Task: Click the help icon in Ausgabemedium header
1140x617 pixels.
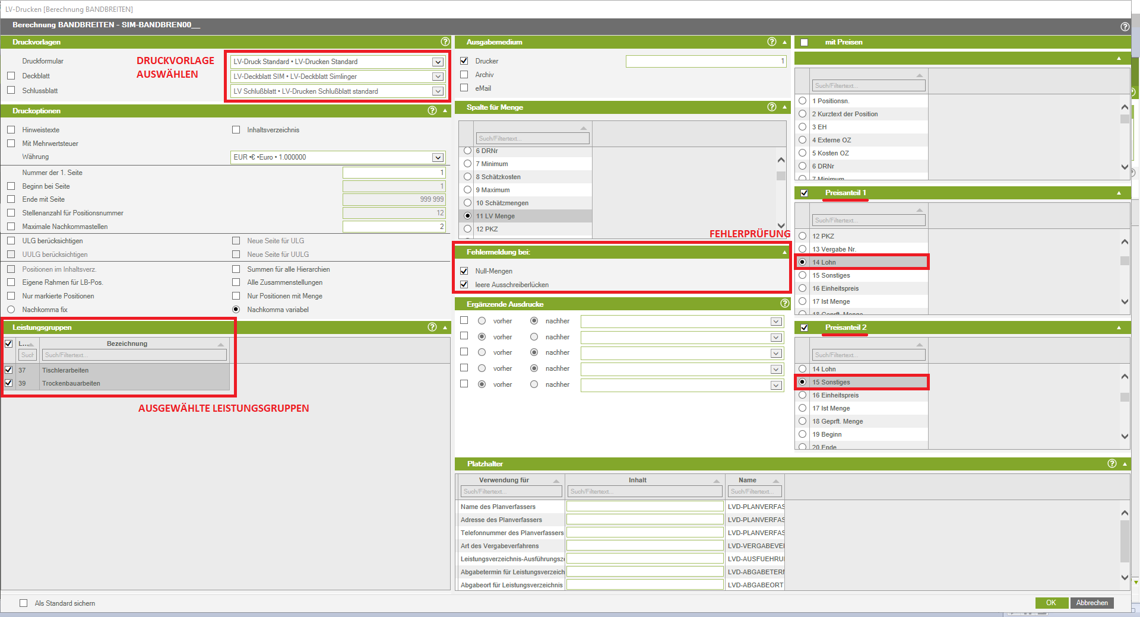Action: (771, 42)
